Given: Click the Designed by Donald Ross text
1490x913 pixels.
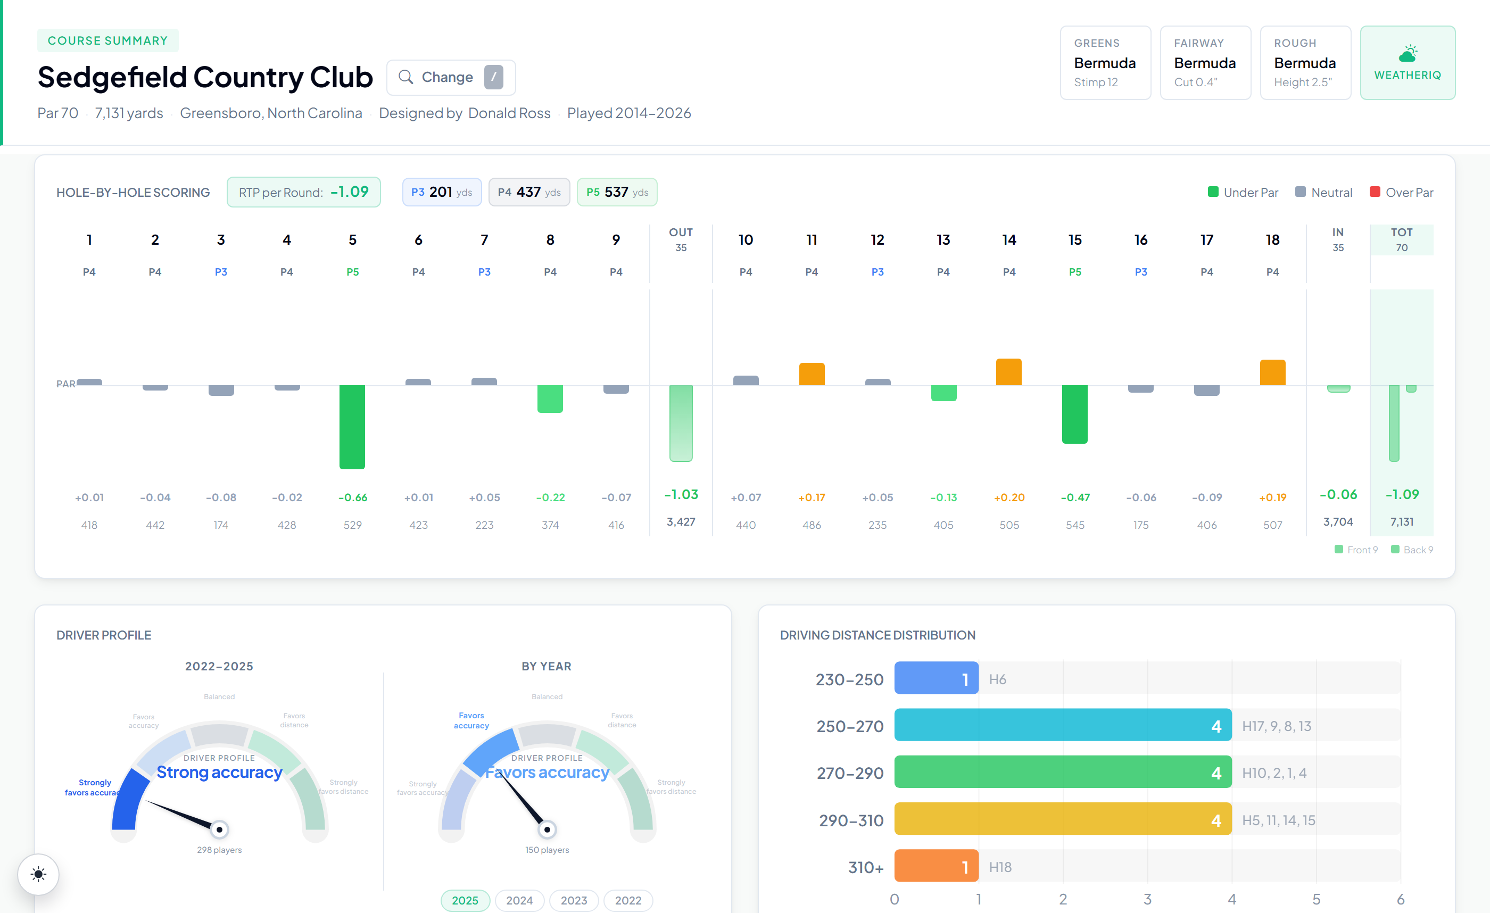Looking at the screenshot, I should point(465,113).
